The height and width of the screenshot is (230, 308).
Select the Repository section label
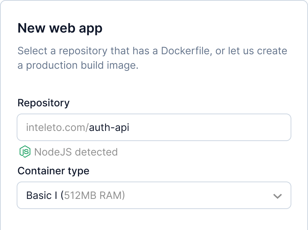tap(43, 103)
